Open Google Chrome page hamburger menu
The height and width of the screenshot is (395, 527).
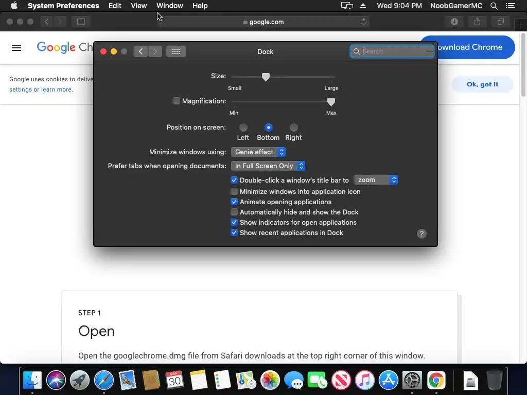[16, 48]
